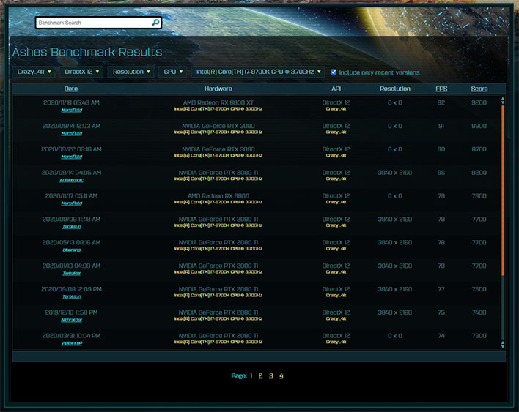Click in the Benchmark Search field
Screen dimensions: 519x412
(92, 23)
